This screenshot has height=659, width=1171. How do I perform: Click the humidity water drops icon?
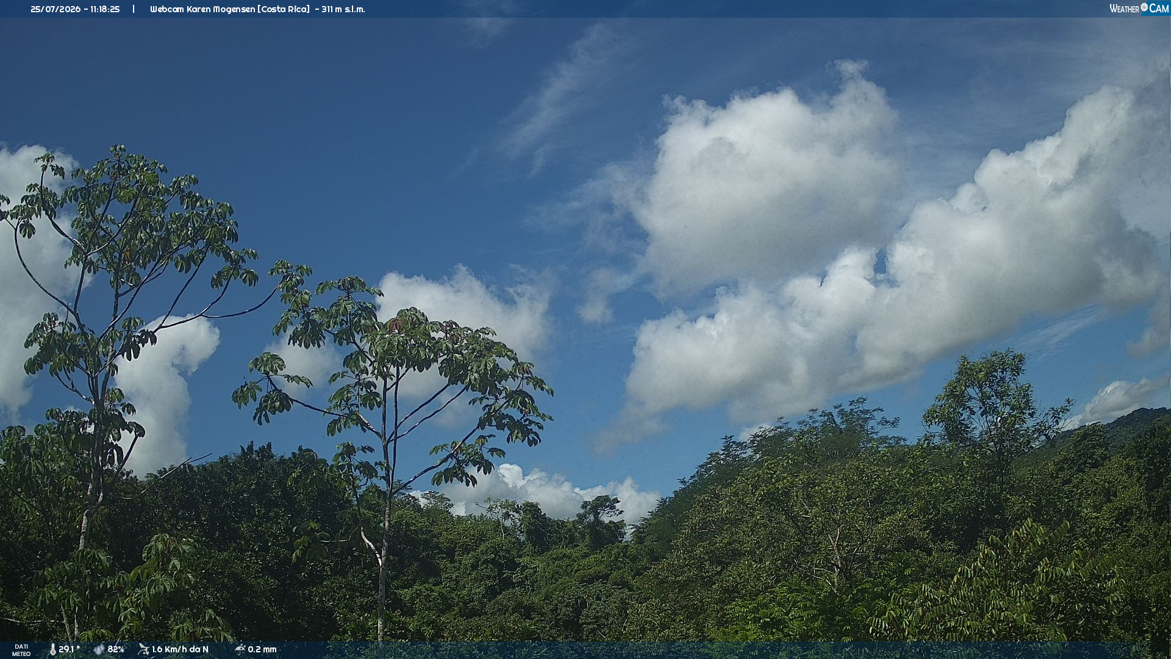pyautogui.click(x=99, y=650)
